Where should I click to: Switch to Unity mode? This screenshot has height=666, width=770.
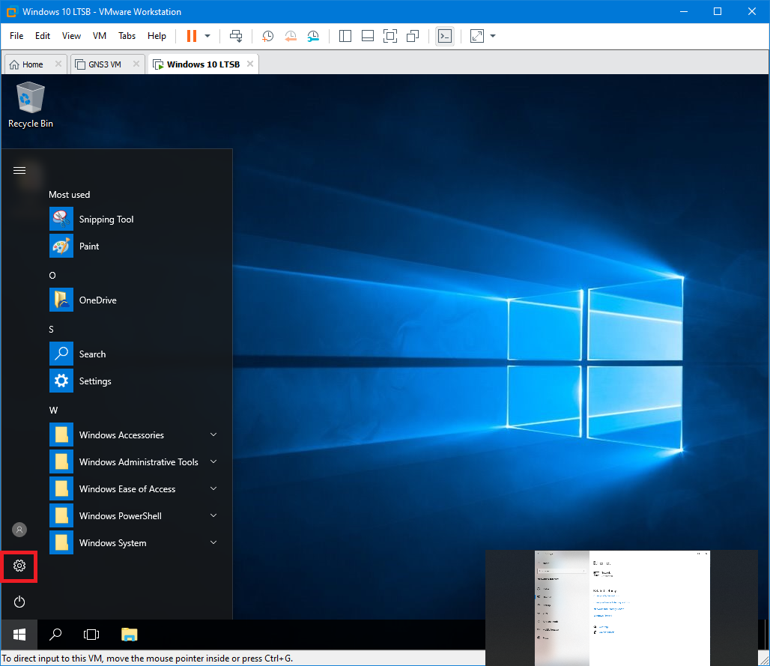(x=413, y=36)
